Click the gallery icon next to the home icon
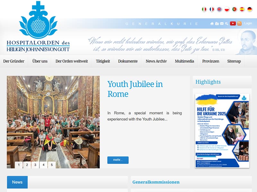The image size is (257, 192). [x=217, y=23]
